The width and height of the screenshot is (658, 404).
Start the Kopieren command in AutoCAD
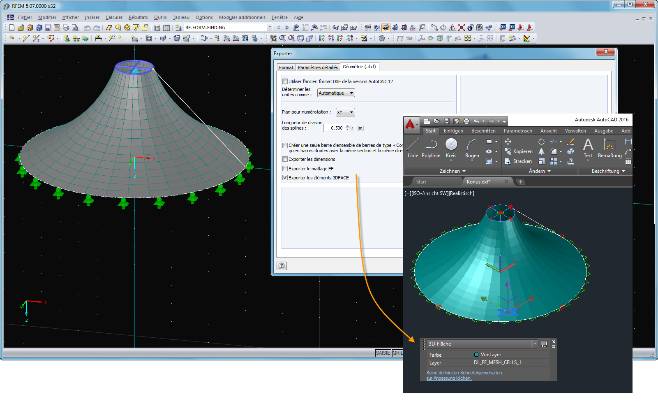(x=519, y=151)
